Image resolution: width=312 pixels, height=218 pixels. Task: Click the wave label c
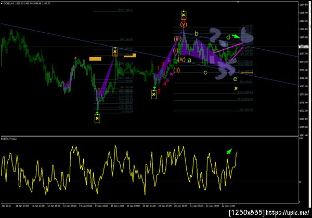(205, 73)
